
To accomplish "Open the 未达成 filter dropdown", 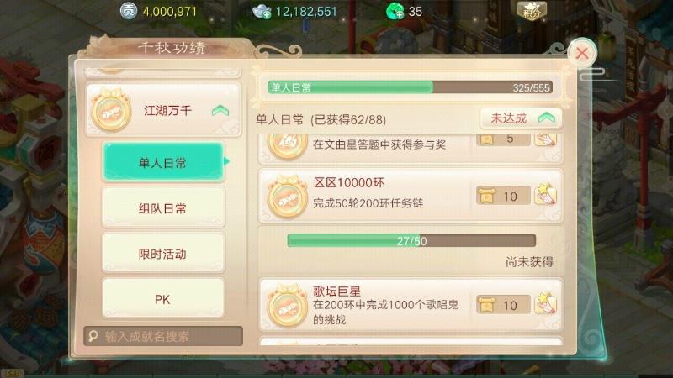I will 521,118.
